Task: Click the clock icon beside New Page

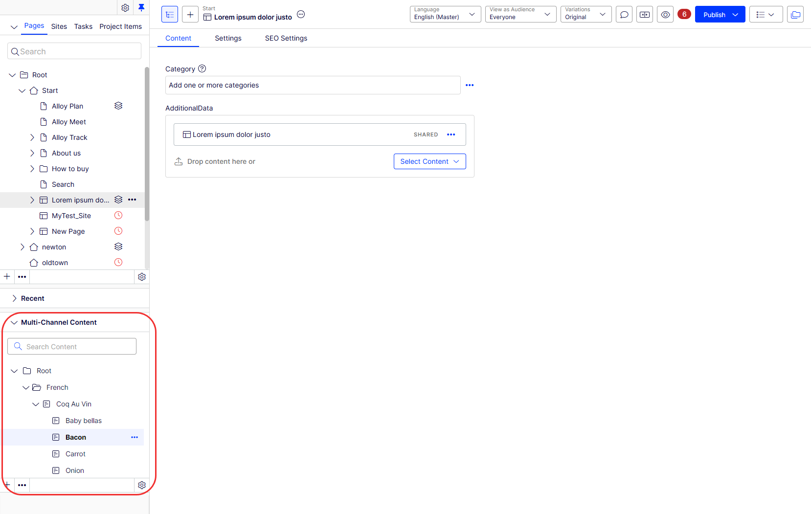Action: (118, 231)
